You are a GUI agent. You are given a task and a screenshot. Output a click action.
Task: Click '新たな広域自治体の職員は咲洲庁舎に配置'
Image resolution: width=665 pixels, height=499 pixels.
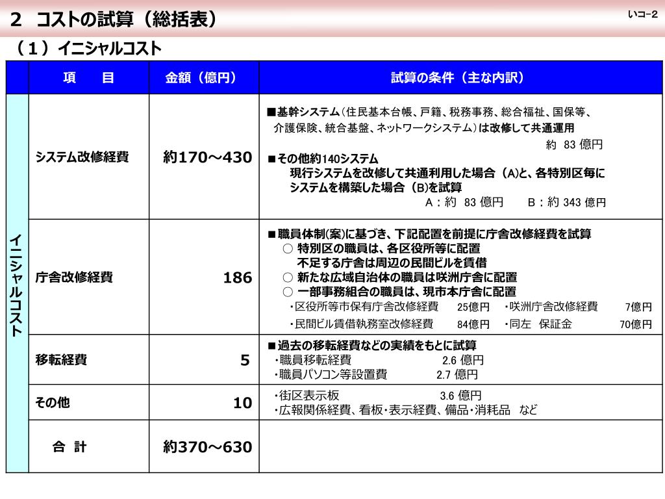click(400, 277)
